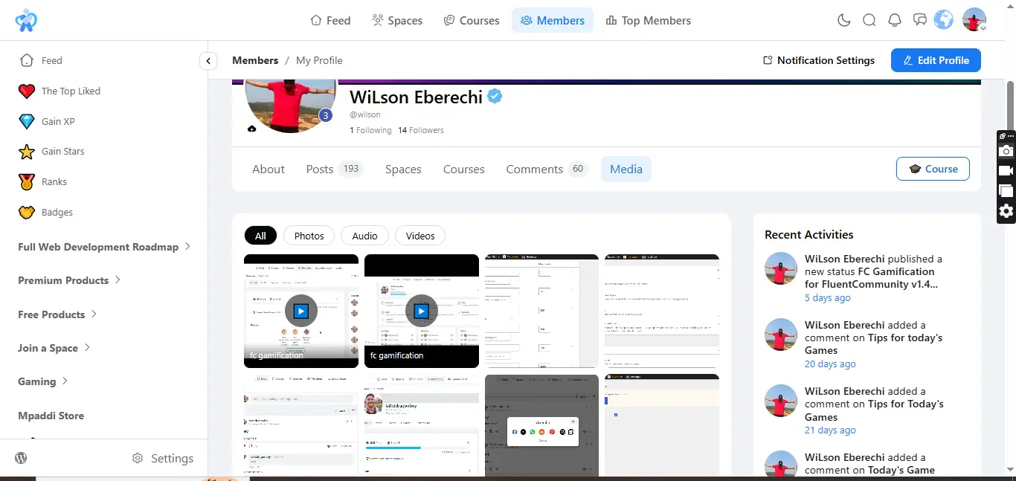The height and width of the screenshot is (481, 1016).
Task: Click the globe icon in the header
Action: point(944,20)
